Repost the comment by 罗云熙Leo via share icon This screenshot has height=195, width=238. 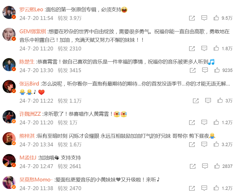[x=192, y=18]
